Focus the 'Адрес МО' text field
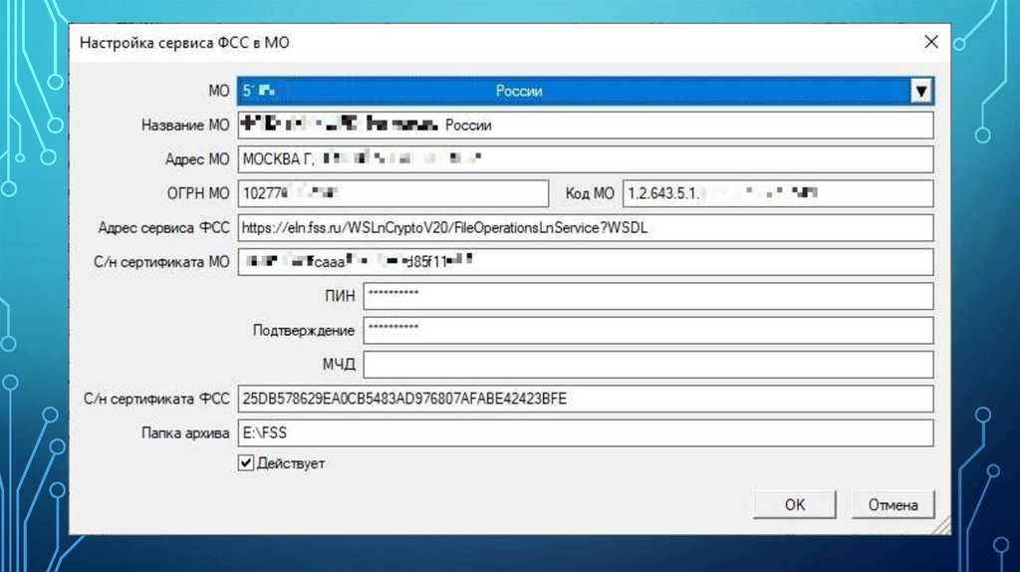 coord(584,159)
